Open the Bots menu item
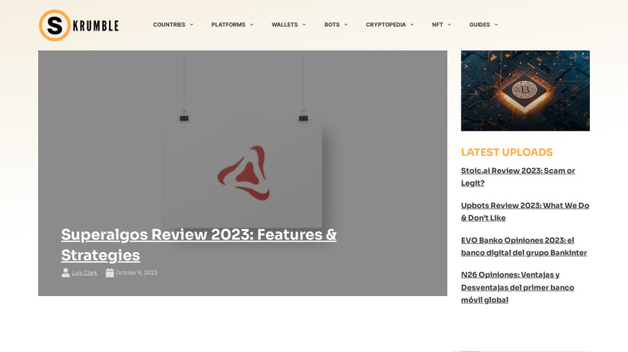The width and height of the screenshot is (628, 352). click(x=332, y=25)
